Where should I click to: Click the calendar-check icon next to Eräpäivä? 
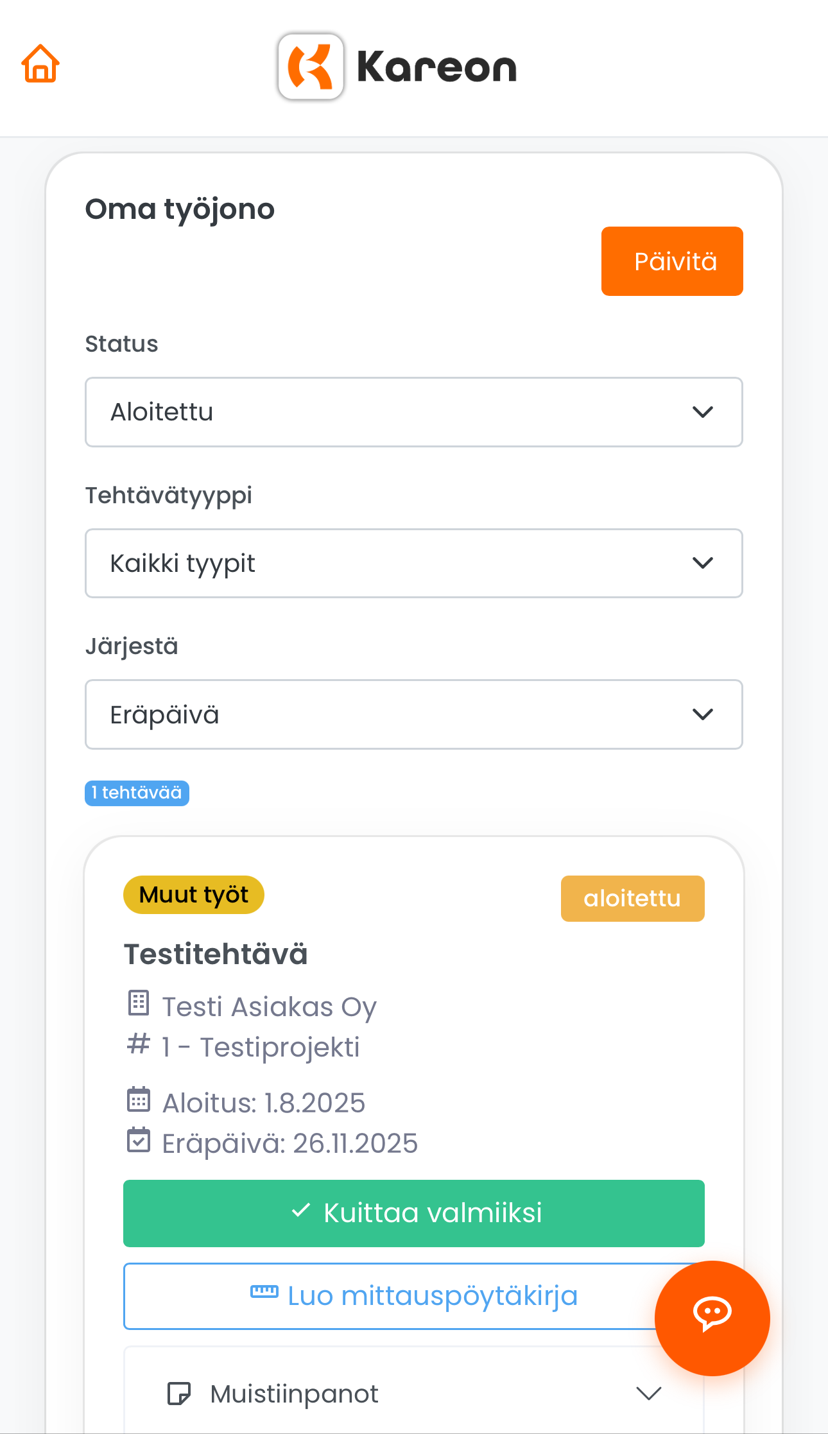[139, 1141]
